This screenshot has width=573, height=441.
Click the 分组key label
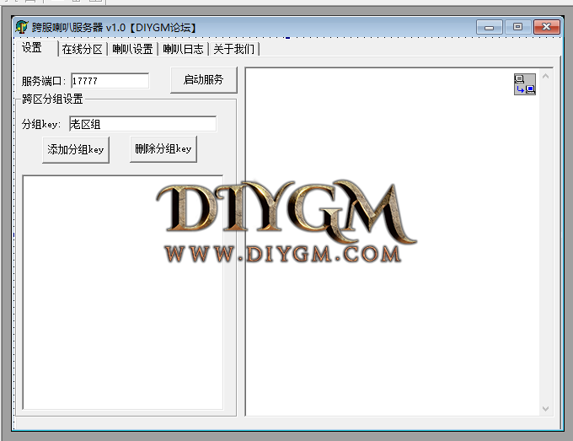pos(41,124)
